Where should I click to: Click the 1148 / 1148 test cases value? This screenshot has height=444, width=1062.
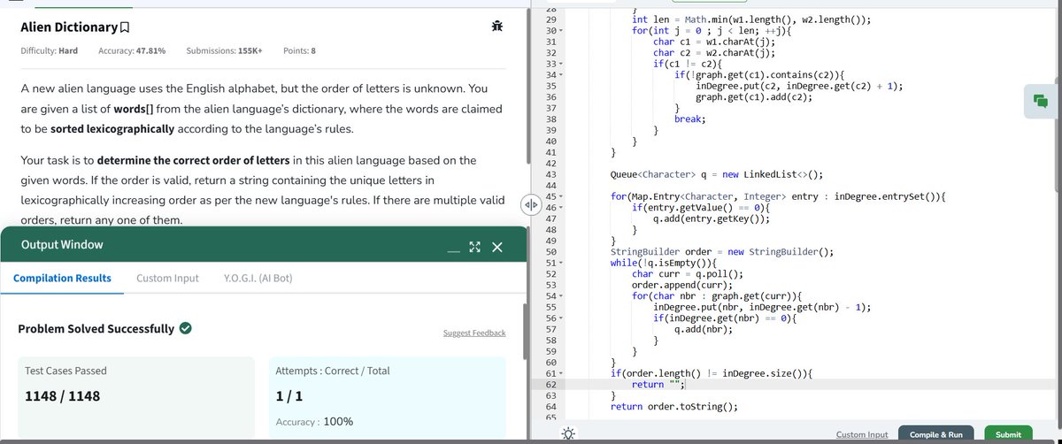tap(63, 395)
